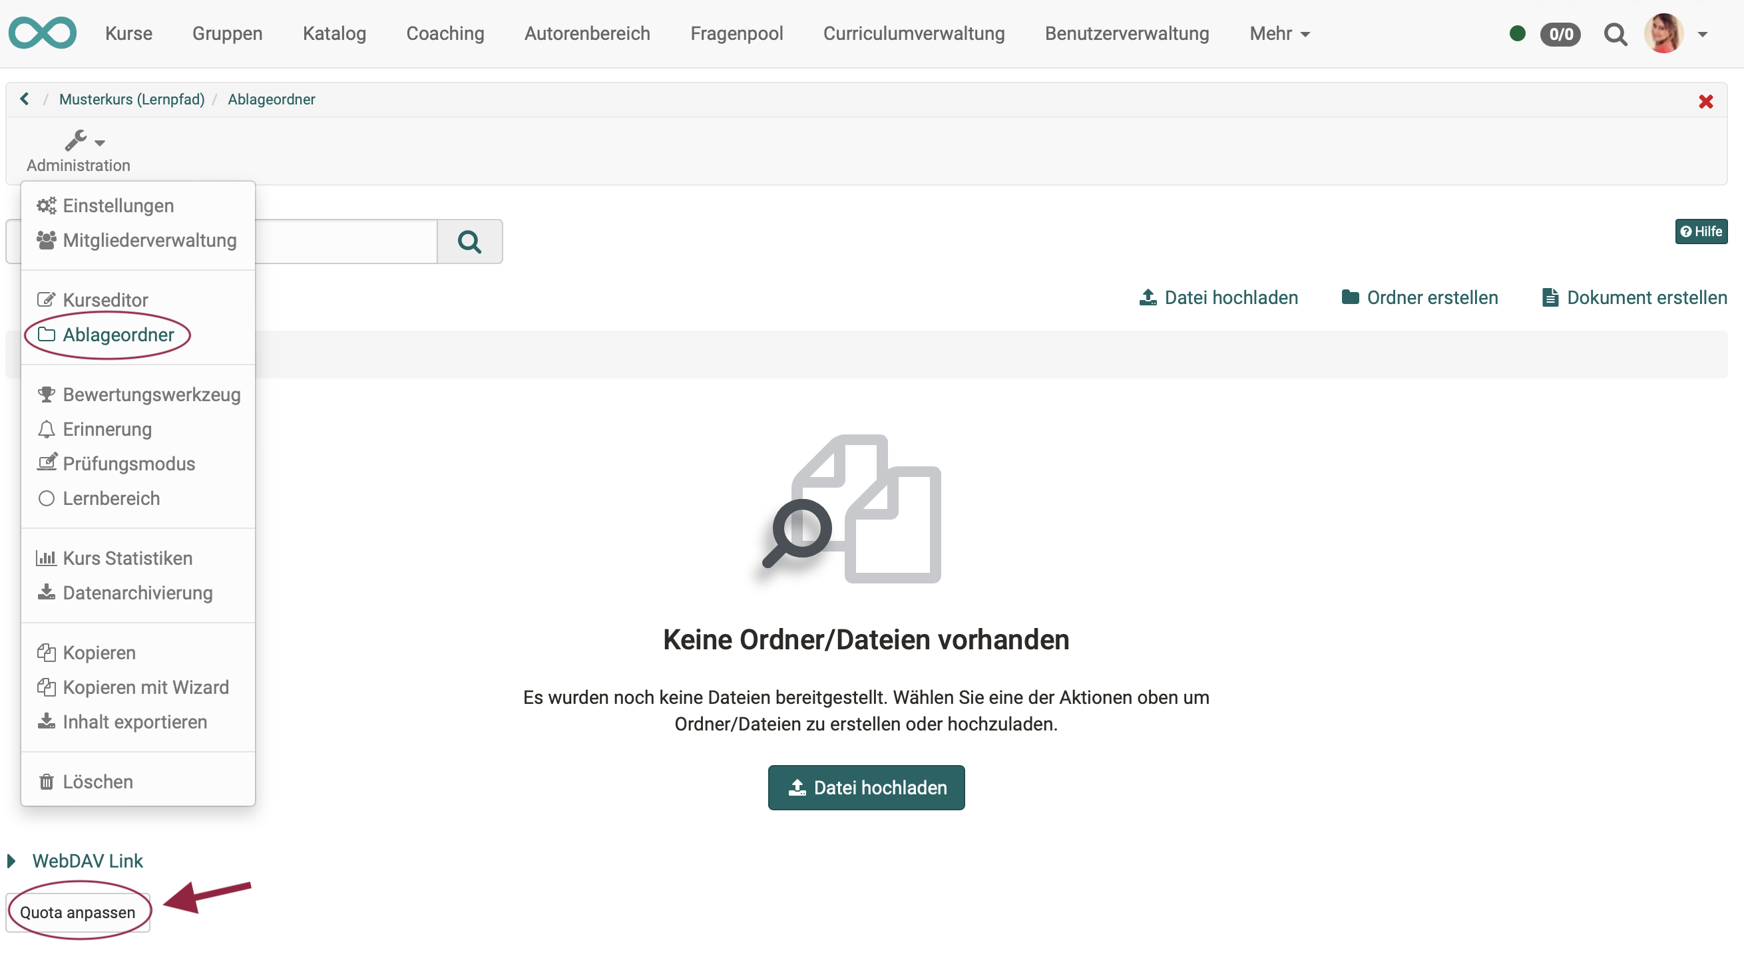The image size is (1744, 958).
Task: Click the back chevron in breadcrumb
Action: (25, 99)
